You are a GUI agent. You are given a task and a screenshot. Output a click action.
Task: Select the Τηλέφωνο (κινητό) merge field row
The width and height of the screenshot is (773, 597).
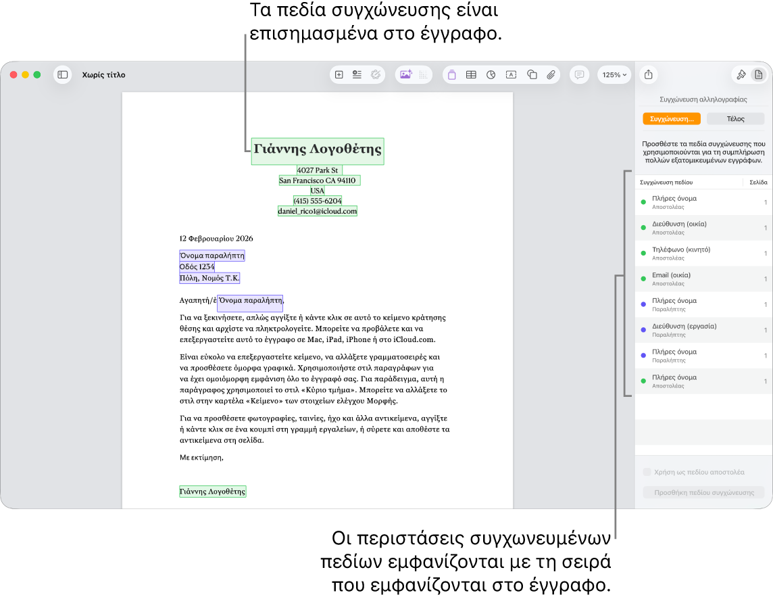[x=703, y=253]
